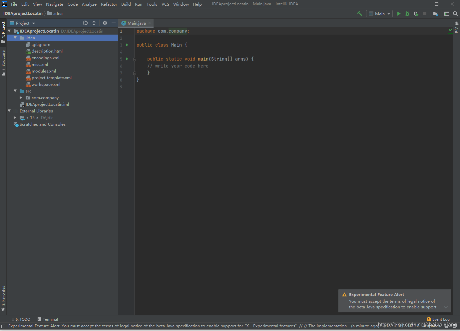Expand the com.company package
Viewport: 460px width, 331px height.
(21, 97)
